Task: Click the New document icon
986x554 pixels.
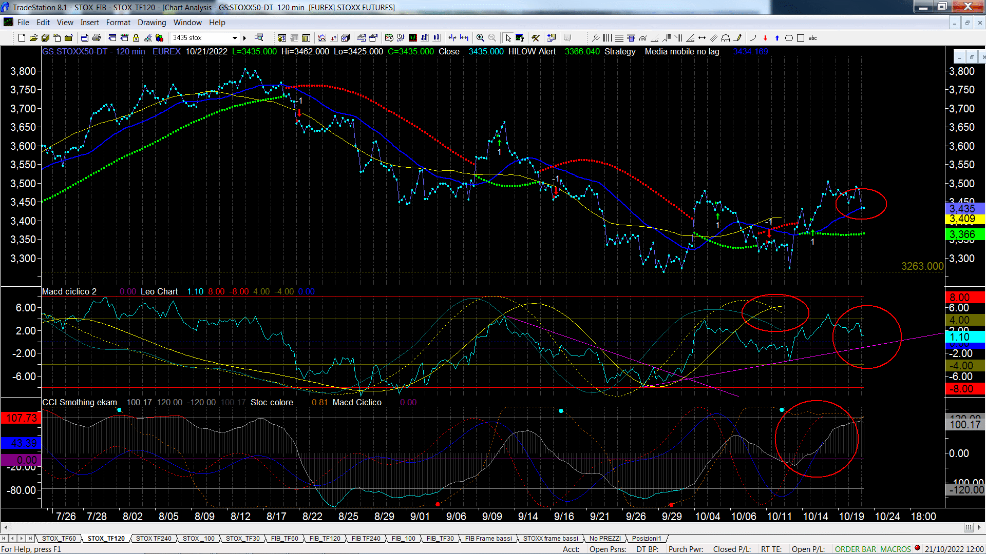Action: click(22, 38)
